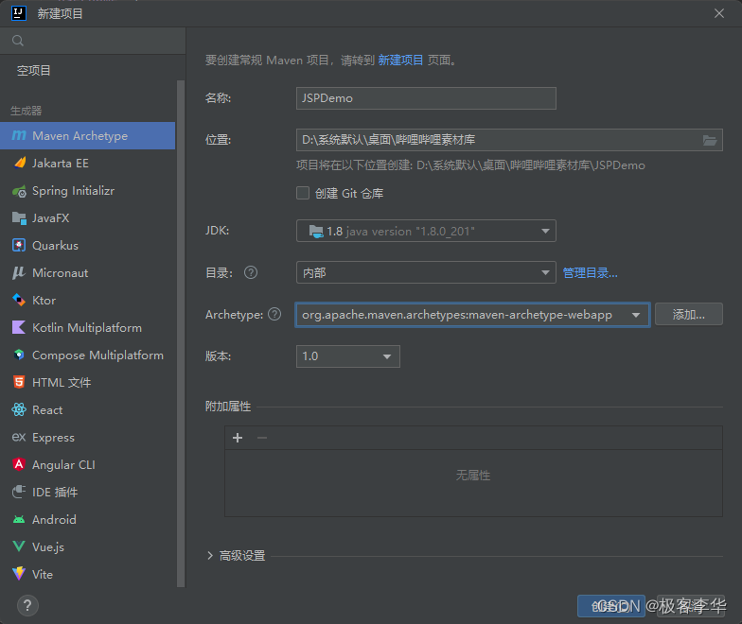The image size is (742, 624).
Task: Pick the Android generator icon
Action: [19, 520]
